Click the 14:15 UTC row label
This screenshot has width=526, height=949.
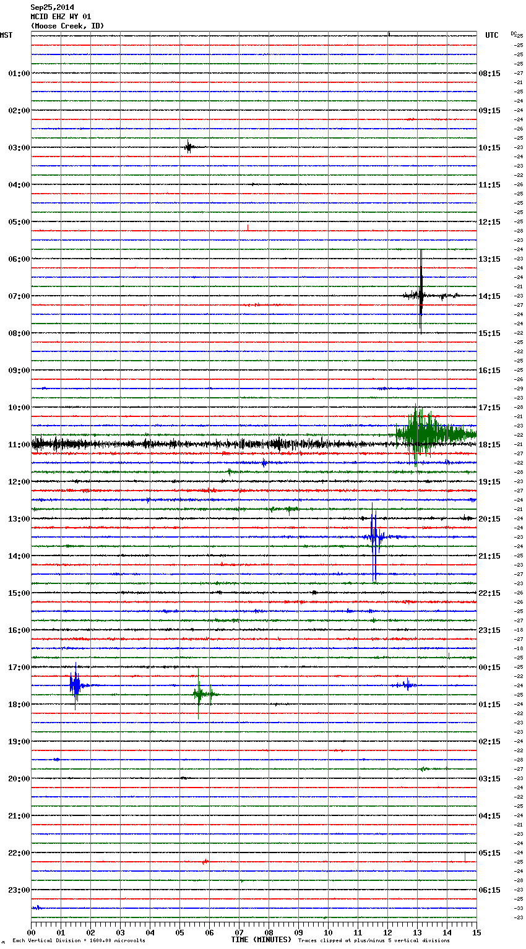click(x=489, y=296)
